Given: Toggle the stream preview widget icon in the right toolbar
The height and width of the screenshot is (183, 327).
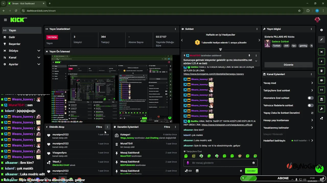Looking at the screenshot, I should [321, 52].
